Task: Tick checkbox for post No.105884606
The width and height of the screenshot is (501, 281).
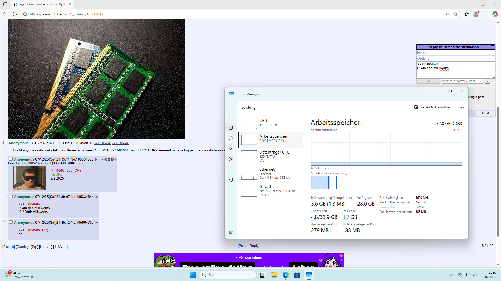Action: click(x=11, y=159)
